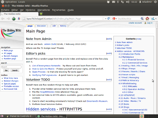The image size is (158, 118).
Task: Click the browser Back arrow button
Action: (x=3, y=19)
